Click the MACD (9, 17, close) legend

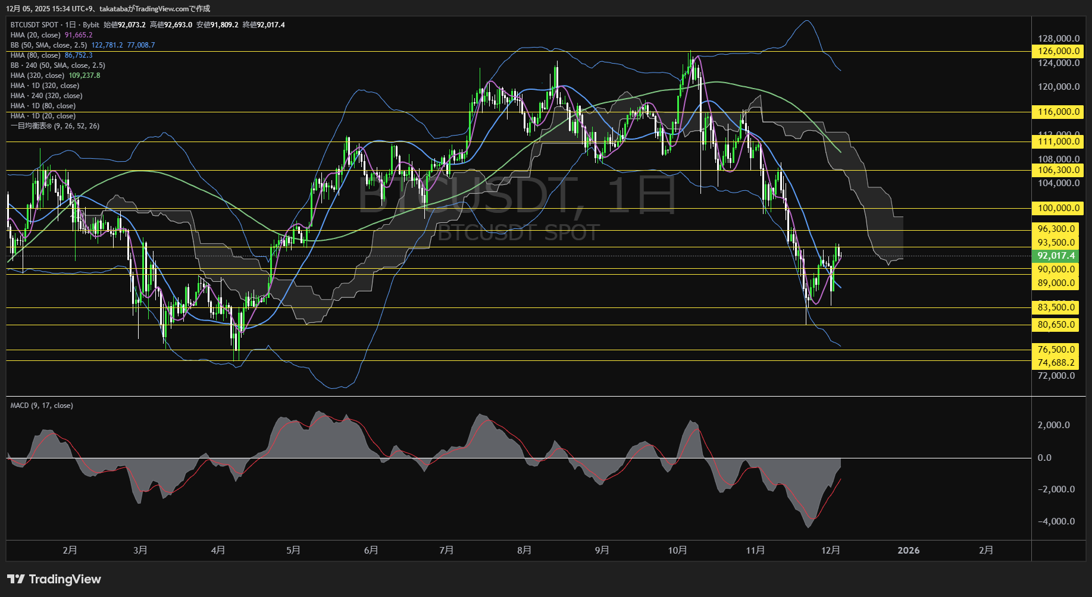coord(42,406)
